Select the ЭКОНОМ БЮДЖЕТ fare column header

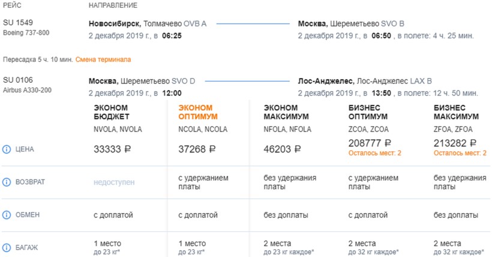(111, 112)
